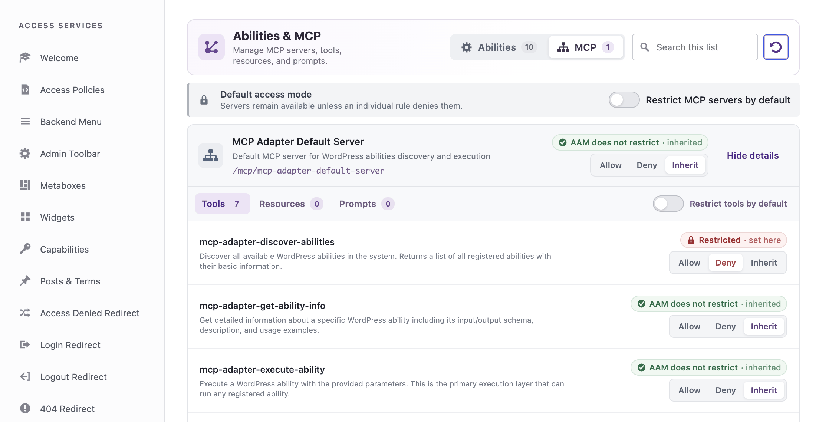Image resolution: width=819 pixels, height=422 pixels.
Task: Click the Capabilities key icon
Action: pos(25,249)
